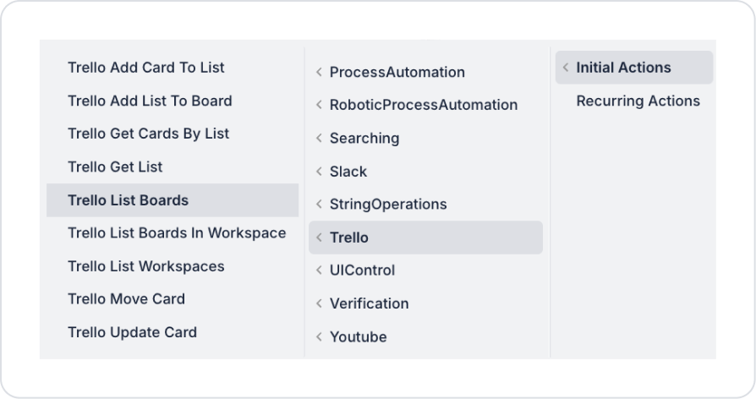Click the chevron icon beside Trello
756x399 pixels.
click(x=319, y=238)
